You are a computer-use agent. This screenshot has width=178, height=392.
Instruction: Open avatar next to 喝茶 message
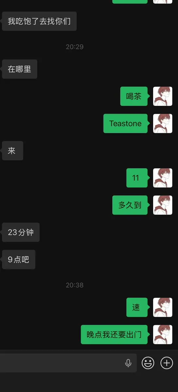[x=163, y=96]
